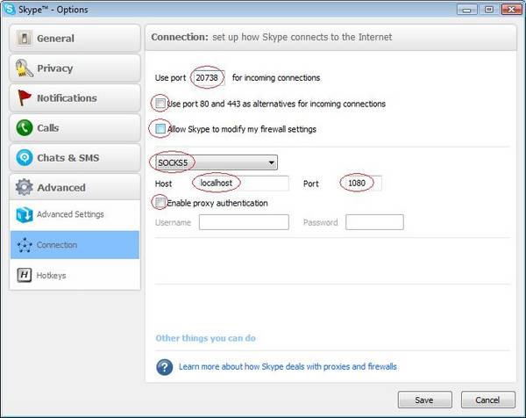Image resolution: width=526 pixels, height=418 pixels.
Task: Click the Advanced Settings box icon
Action: click(25, 214)
